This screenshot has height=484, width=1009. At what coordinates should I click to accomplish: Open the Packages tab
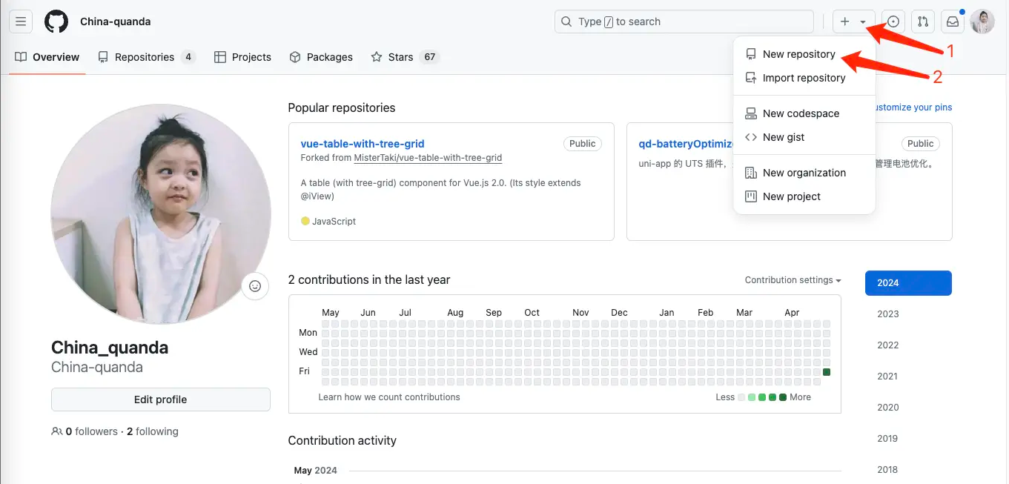328,56
